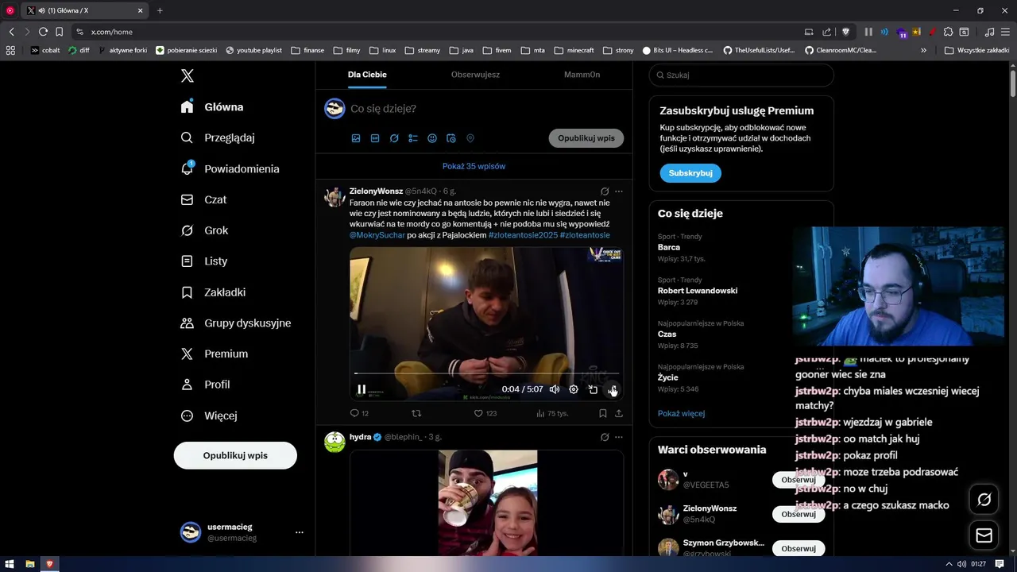Seek along the video progress bar

pyautogui.click(x=486, y=373)
